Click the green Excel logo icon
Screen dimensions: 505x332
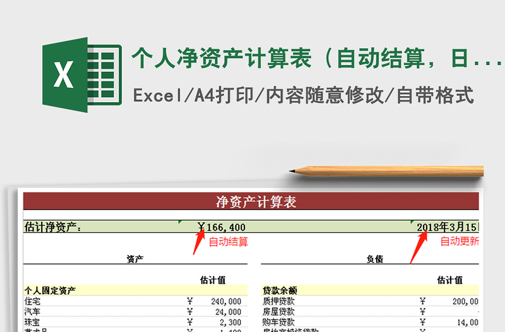pos(82,74)
